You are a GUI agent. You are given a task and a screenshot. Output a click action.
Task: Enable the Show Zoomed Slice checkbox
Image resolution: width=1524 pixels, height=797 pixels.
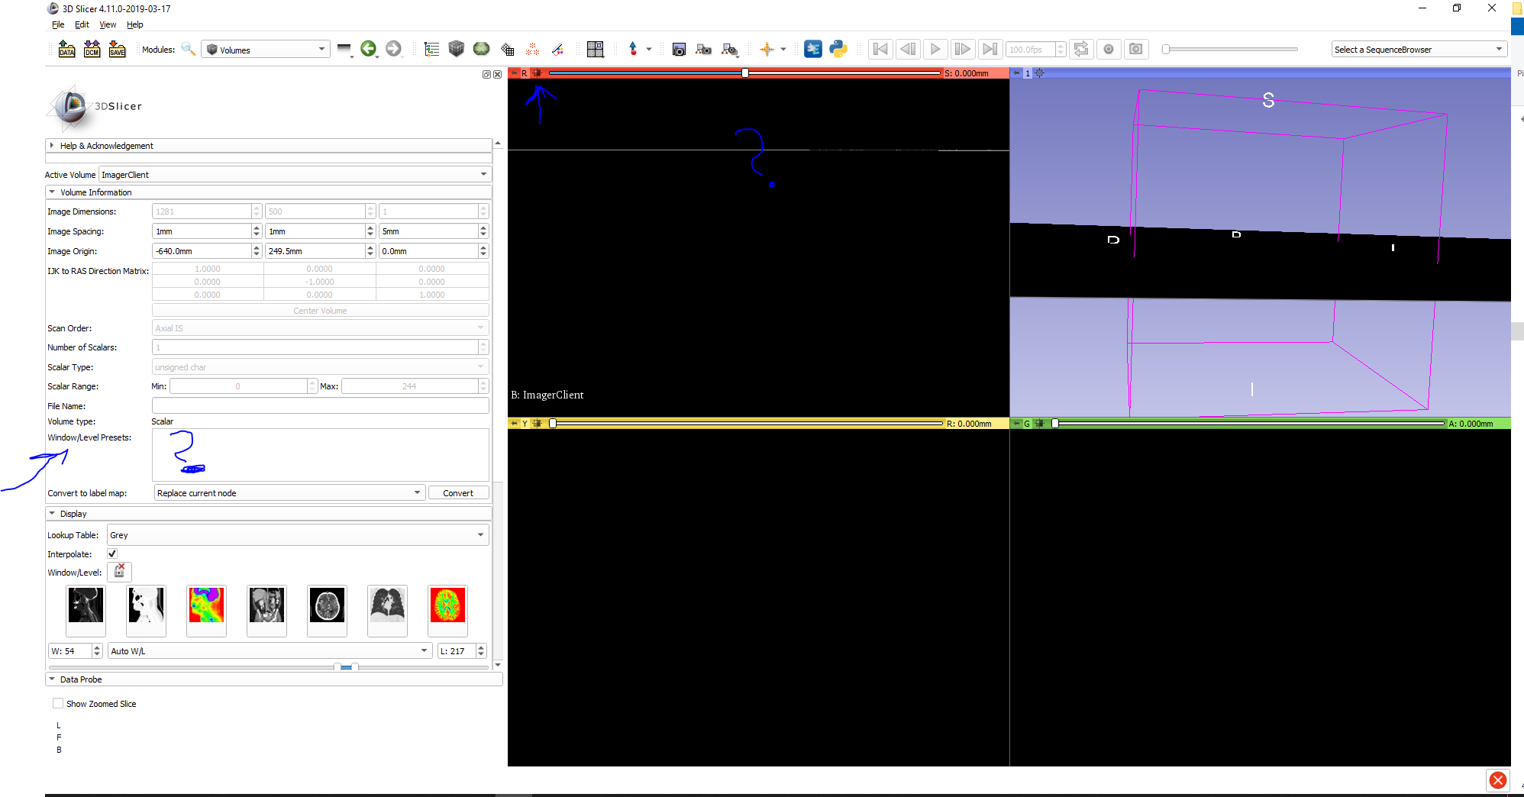[58, 703]
